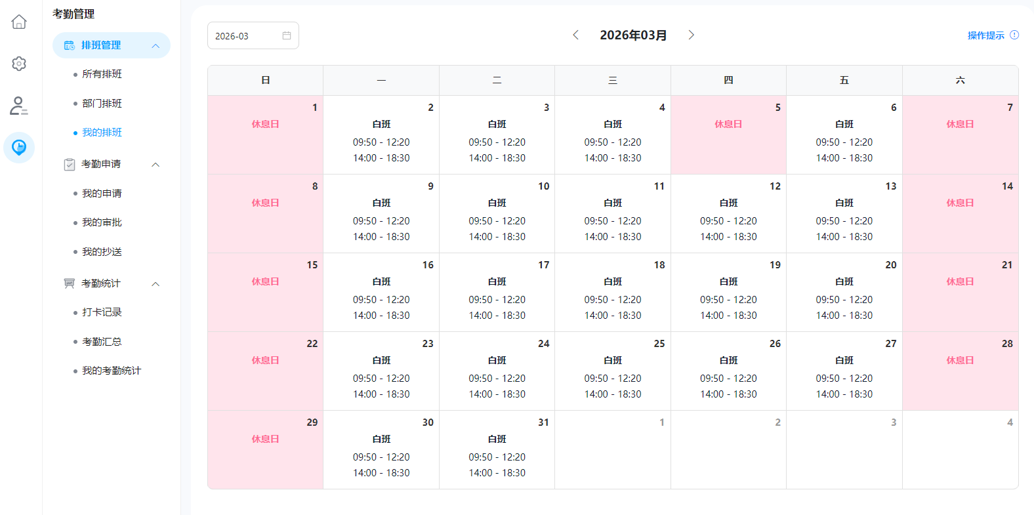The height and width of the screenshot is (515, 1034).
Task: Open 打卡记录 under 考勤统计
Action: coord(102,312)
